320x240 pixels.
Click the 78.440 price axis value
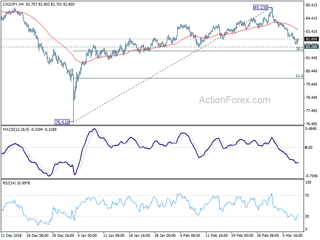[x=312, y=97]
